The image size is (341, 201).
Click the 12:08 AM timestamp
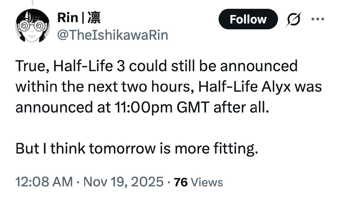pos(44,182)
